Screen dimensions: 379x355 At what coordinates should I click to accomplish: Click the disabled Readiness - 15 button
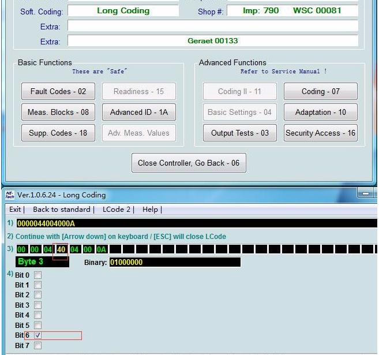coord(139,91)
